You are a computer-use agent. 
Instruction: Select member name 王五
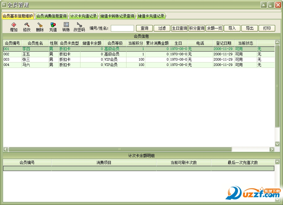[26, 54]
